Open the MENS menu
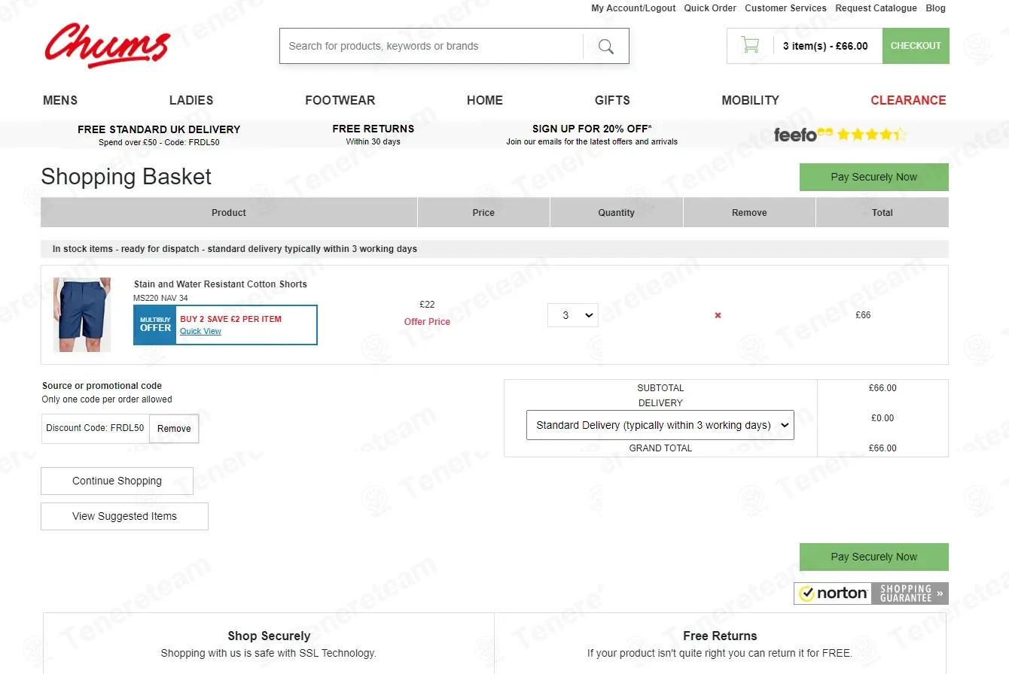Image resolution: width=1009 pixels, height=674 pixels. coord(60,100)
